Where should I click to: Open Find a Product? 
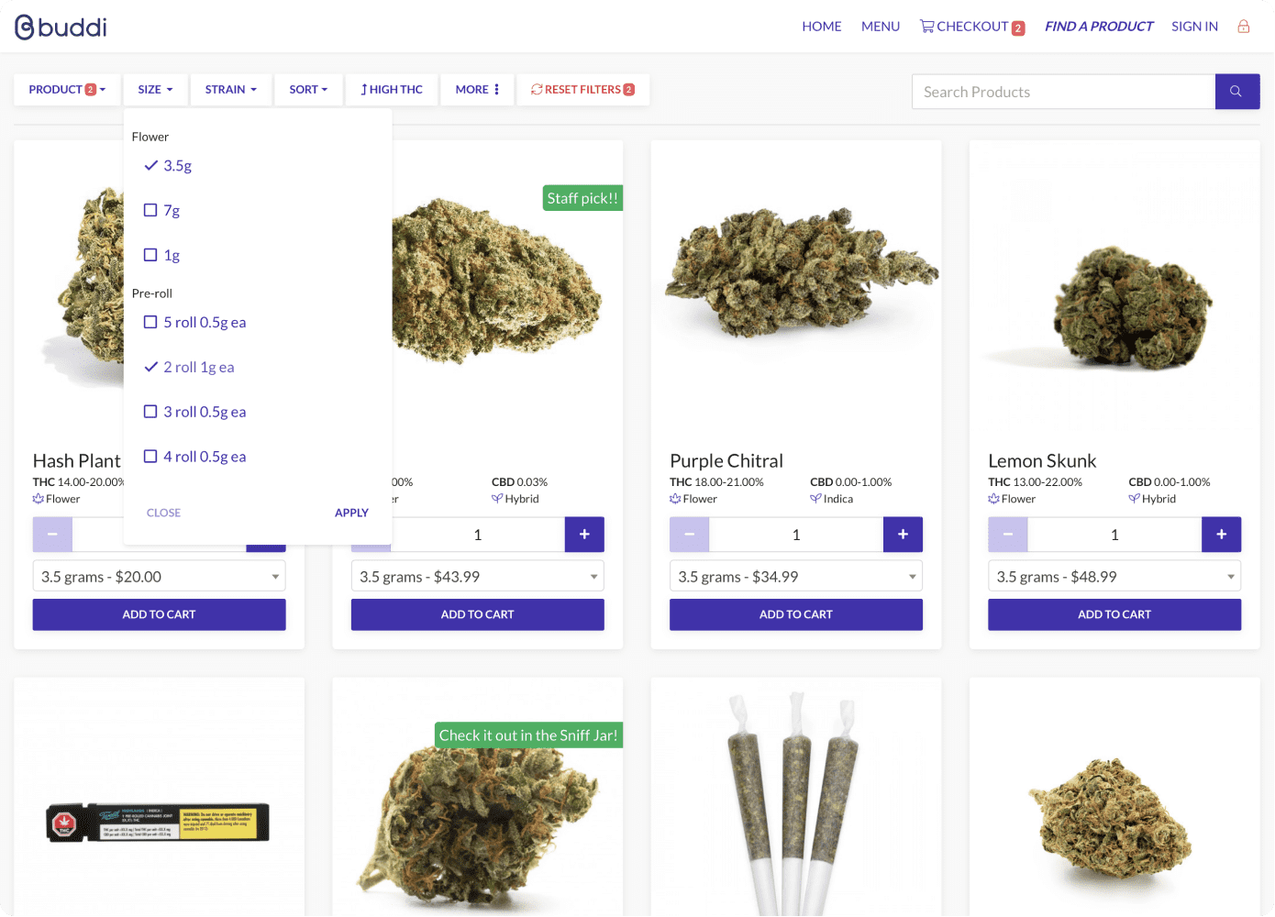pyautogui.click(x=1099, y=27)
